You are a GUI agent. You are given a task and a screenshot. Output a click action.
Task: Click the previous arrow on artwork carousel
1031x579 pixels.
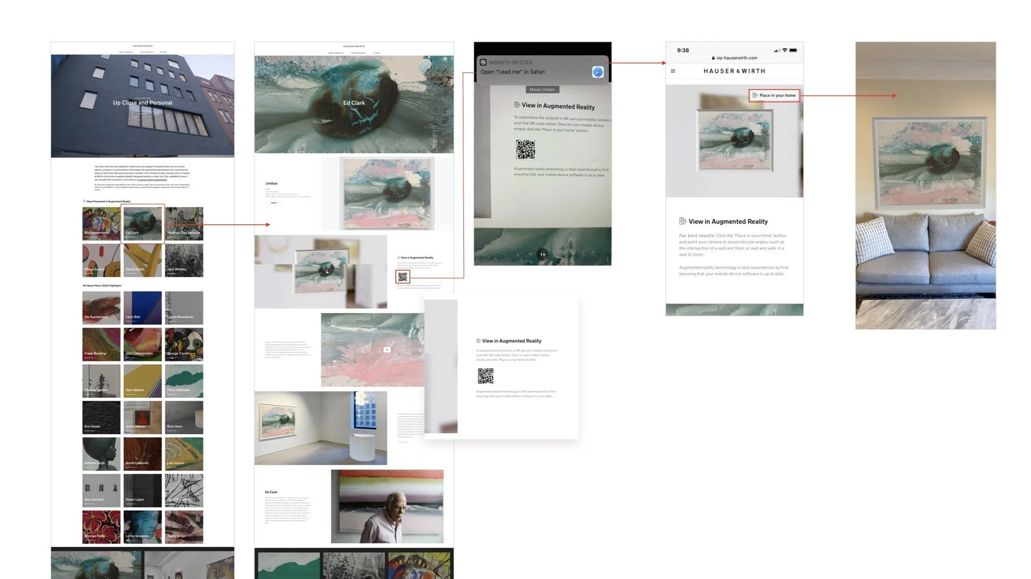pos(438,226)
